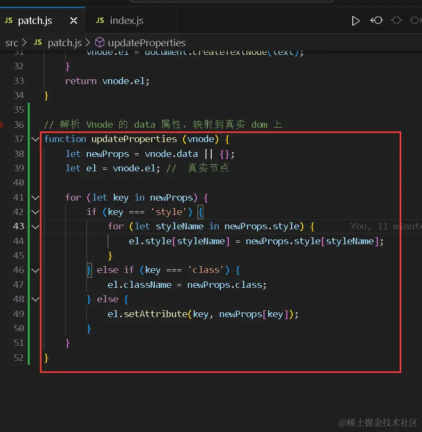Collapse the if block at line 42

coord(36,212)
